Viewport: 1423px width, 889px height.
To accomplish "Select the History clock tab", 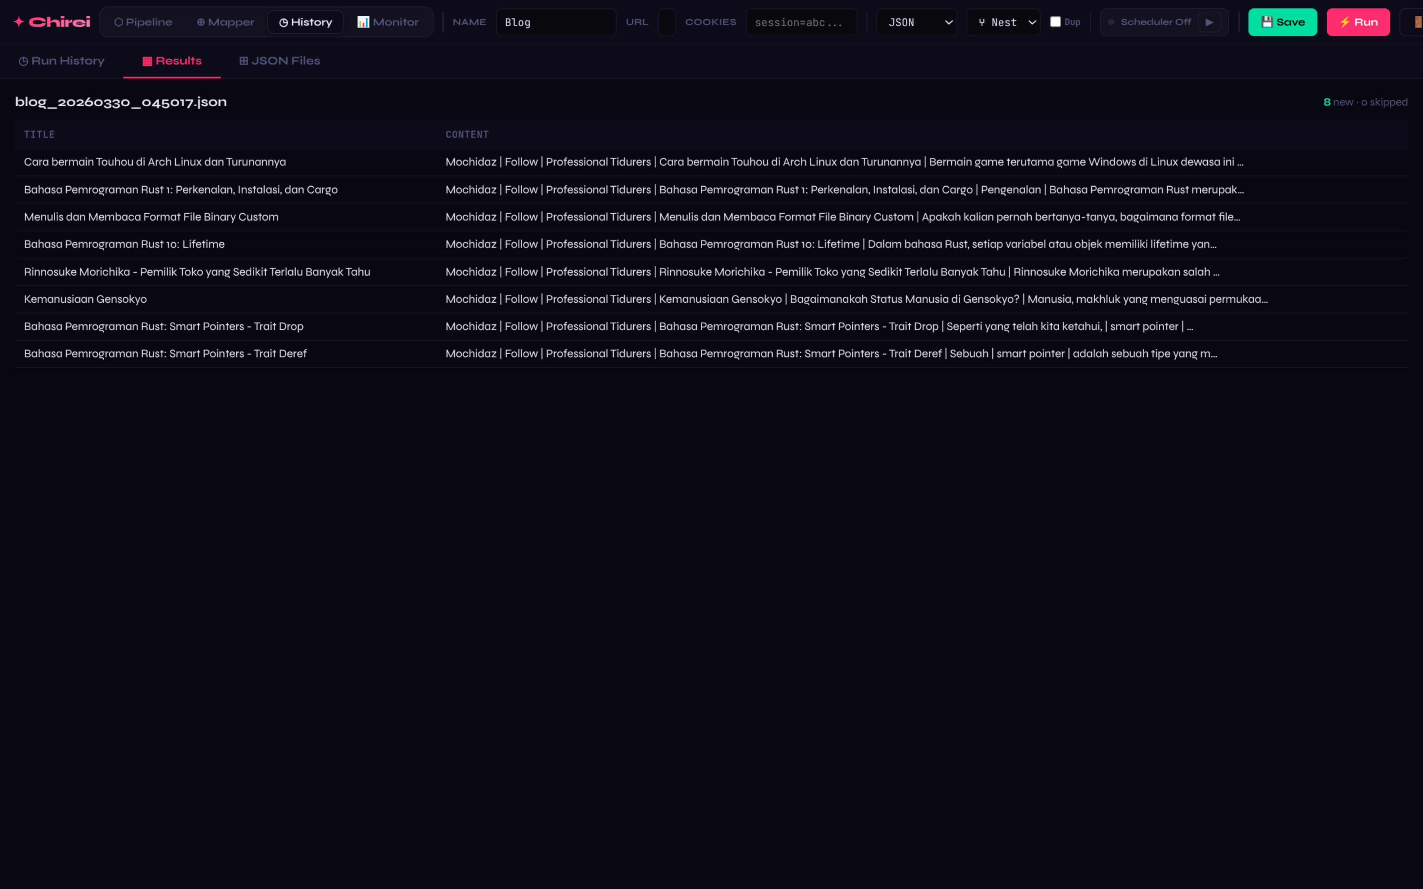I will [x=305, y=22].
